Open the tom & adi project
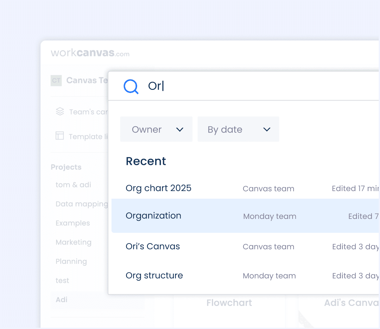The image size is (380, 329). pos(73,185)
